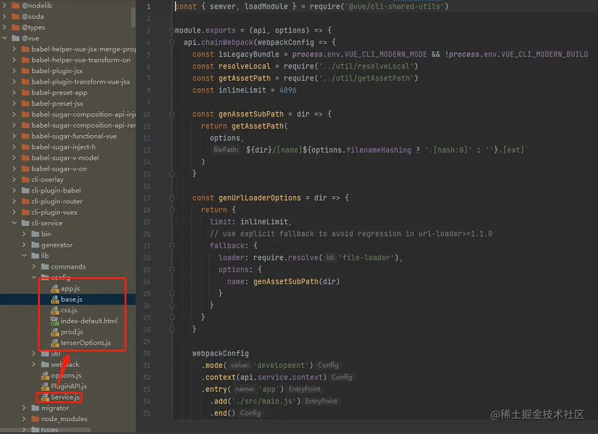Screen dimensions: 598x434
Task: Click the cli-plugin-router folder icon
Action: tap(26, 201)
